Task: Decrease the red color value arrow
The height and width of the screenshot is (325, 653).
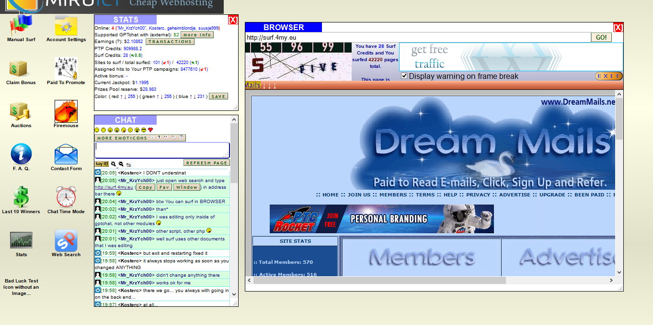Action: click(x=125, y=96)
